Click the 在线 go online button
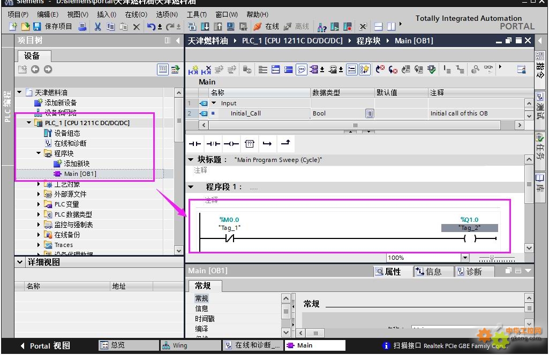The height and width of the screenshot is (355, 549). pos(266,27)
